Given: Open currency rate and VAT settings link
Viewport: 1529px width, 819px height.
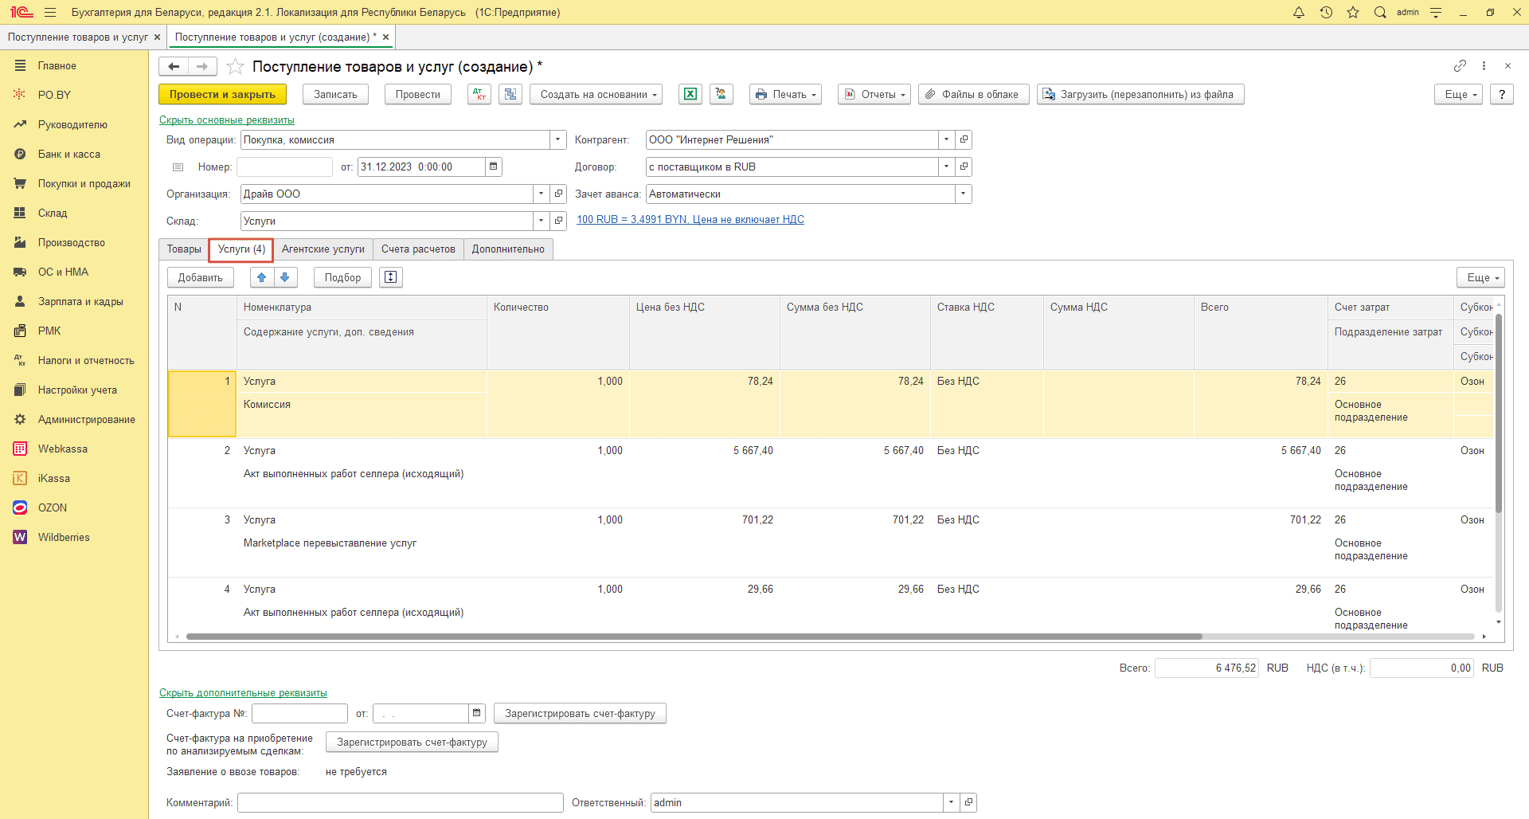Looking at the screenshot, I should click(x=690, y=220).
